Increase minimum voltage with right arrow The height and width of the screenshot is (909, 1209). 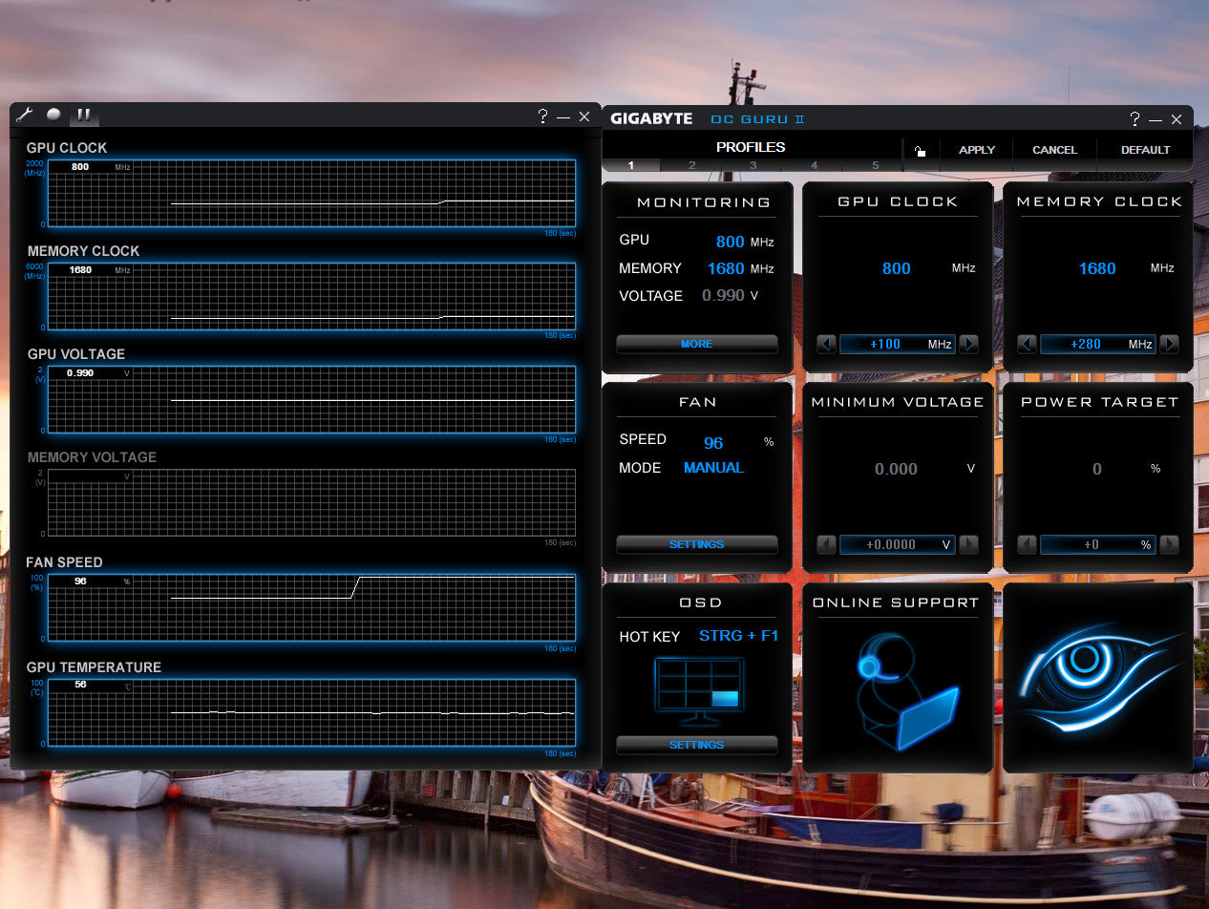coord(968,544)
